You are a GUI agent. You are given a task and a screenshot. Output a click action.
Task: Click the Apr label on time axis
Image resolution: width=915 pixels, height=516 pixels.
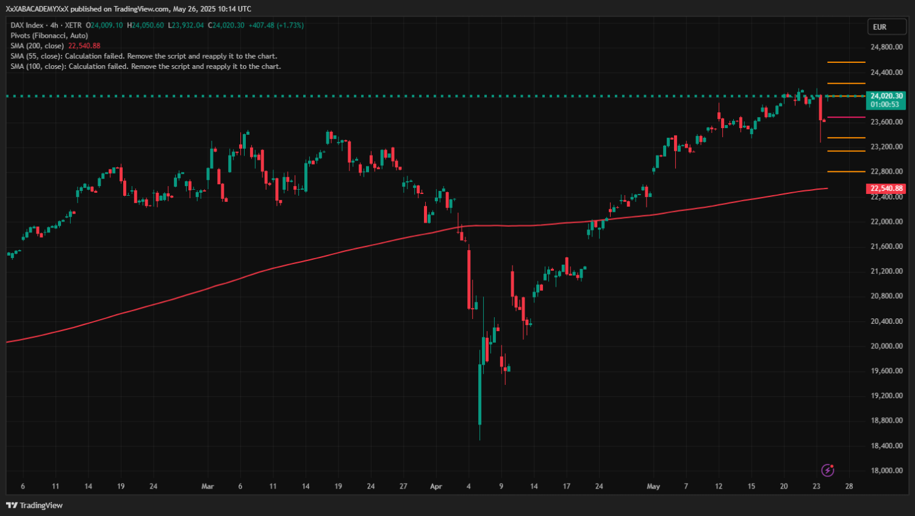click(x=436, y=486)
